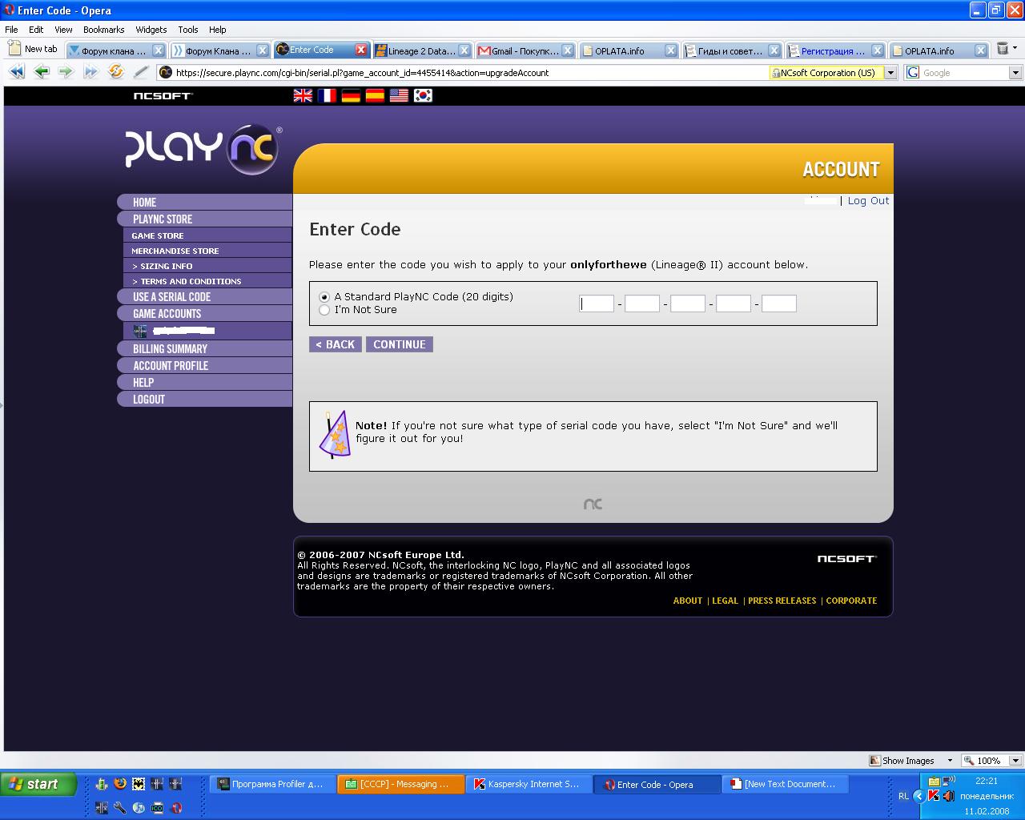Open the address bar security dropdown
The width and height of the screenshot is (1025, 820).
890,72
